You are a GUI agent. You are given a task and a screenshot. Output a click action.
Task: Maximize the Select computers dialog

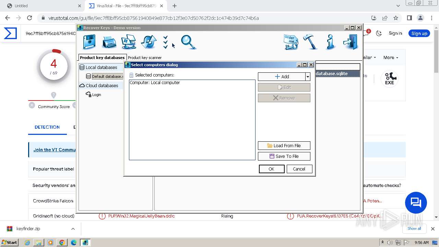[x=305, y=64]
